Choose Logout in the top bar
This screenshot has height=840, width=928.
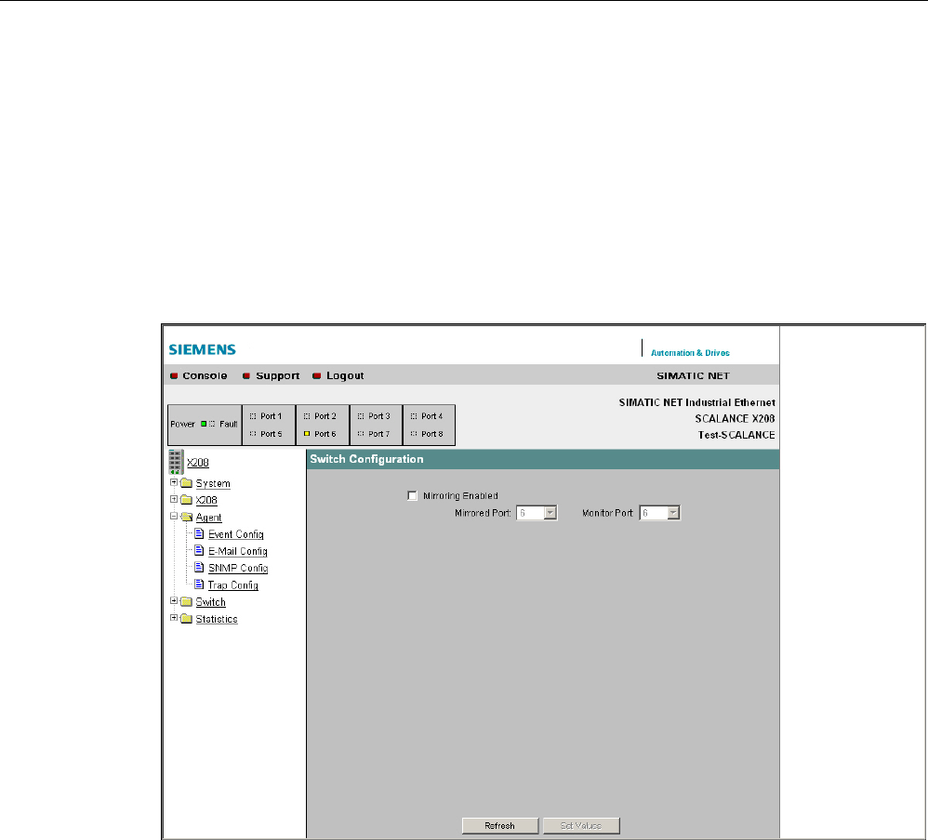pos(345,375)
